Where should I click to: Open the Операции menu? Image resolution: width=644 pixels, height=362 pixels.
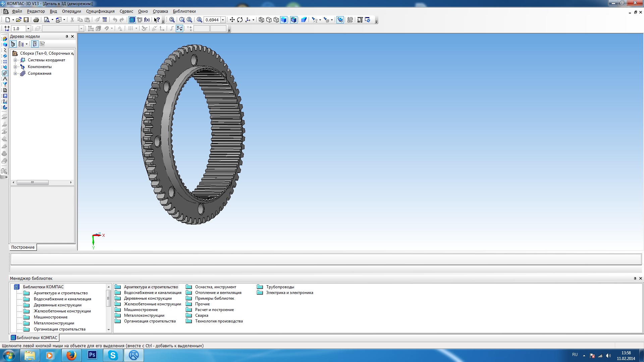pyautogui.click(x=71, y=11)
